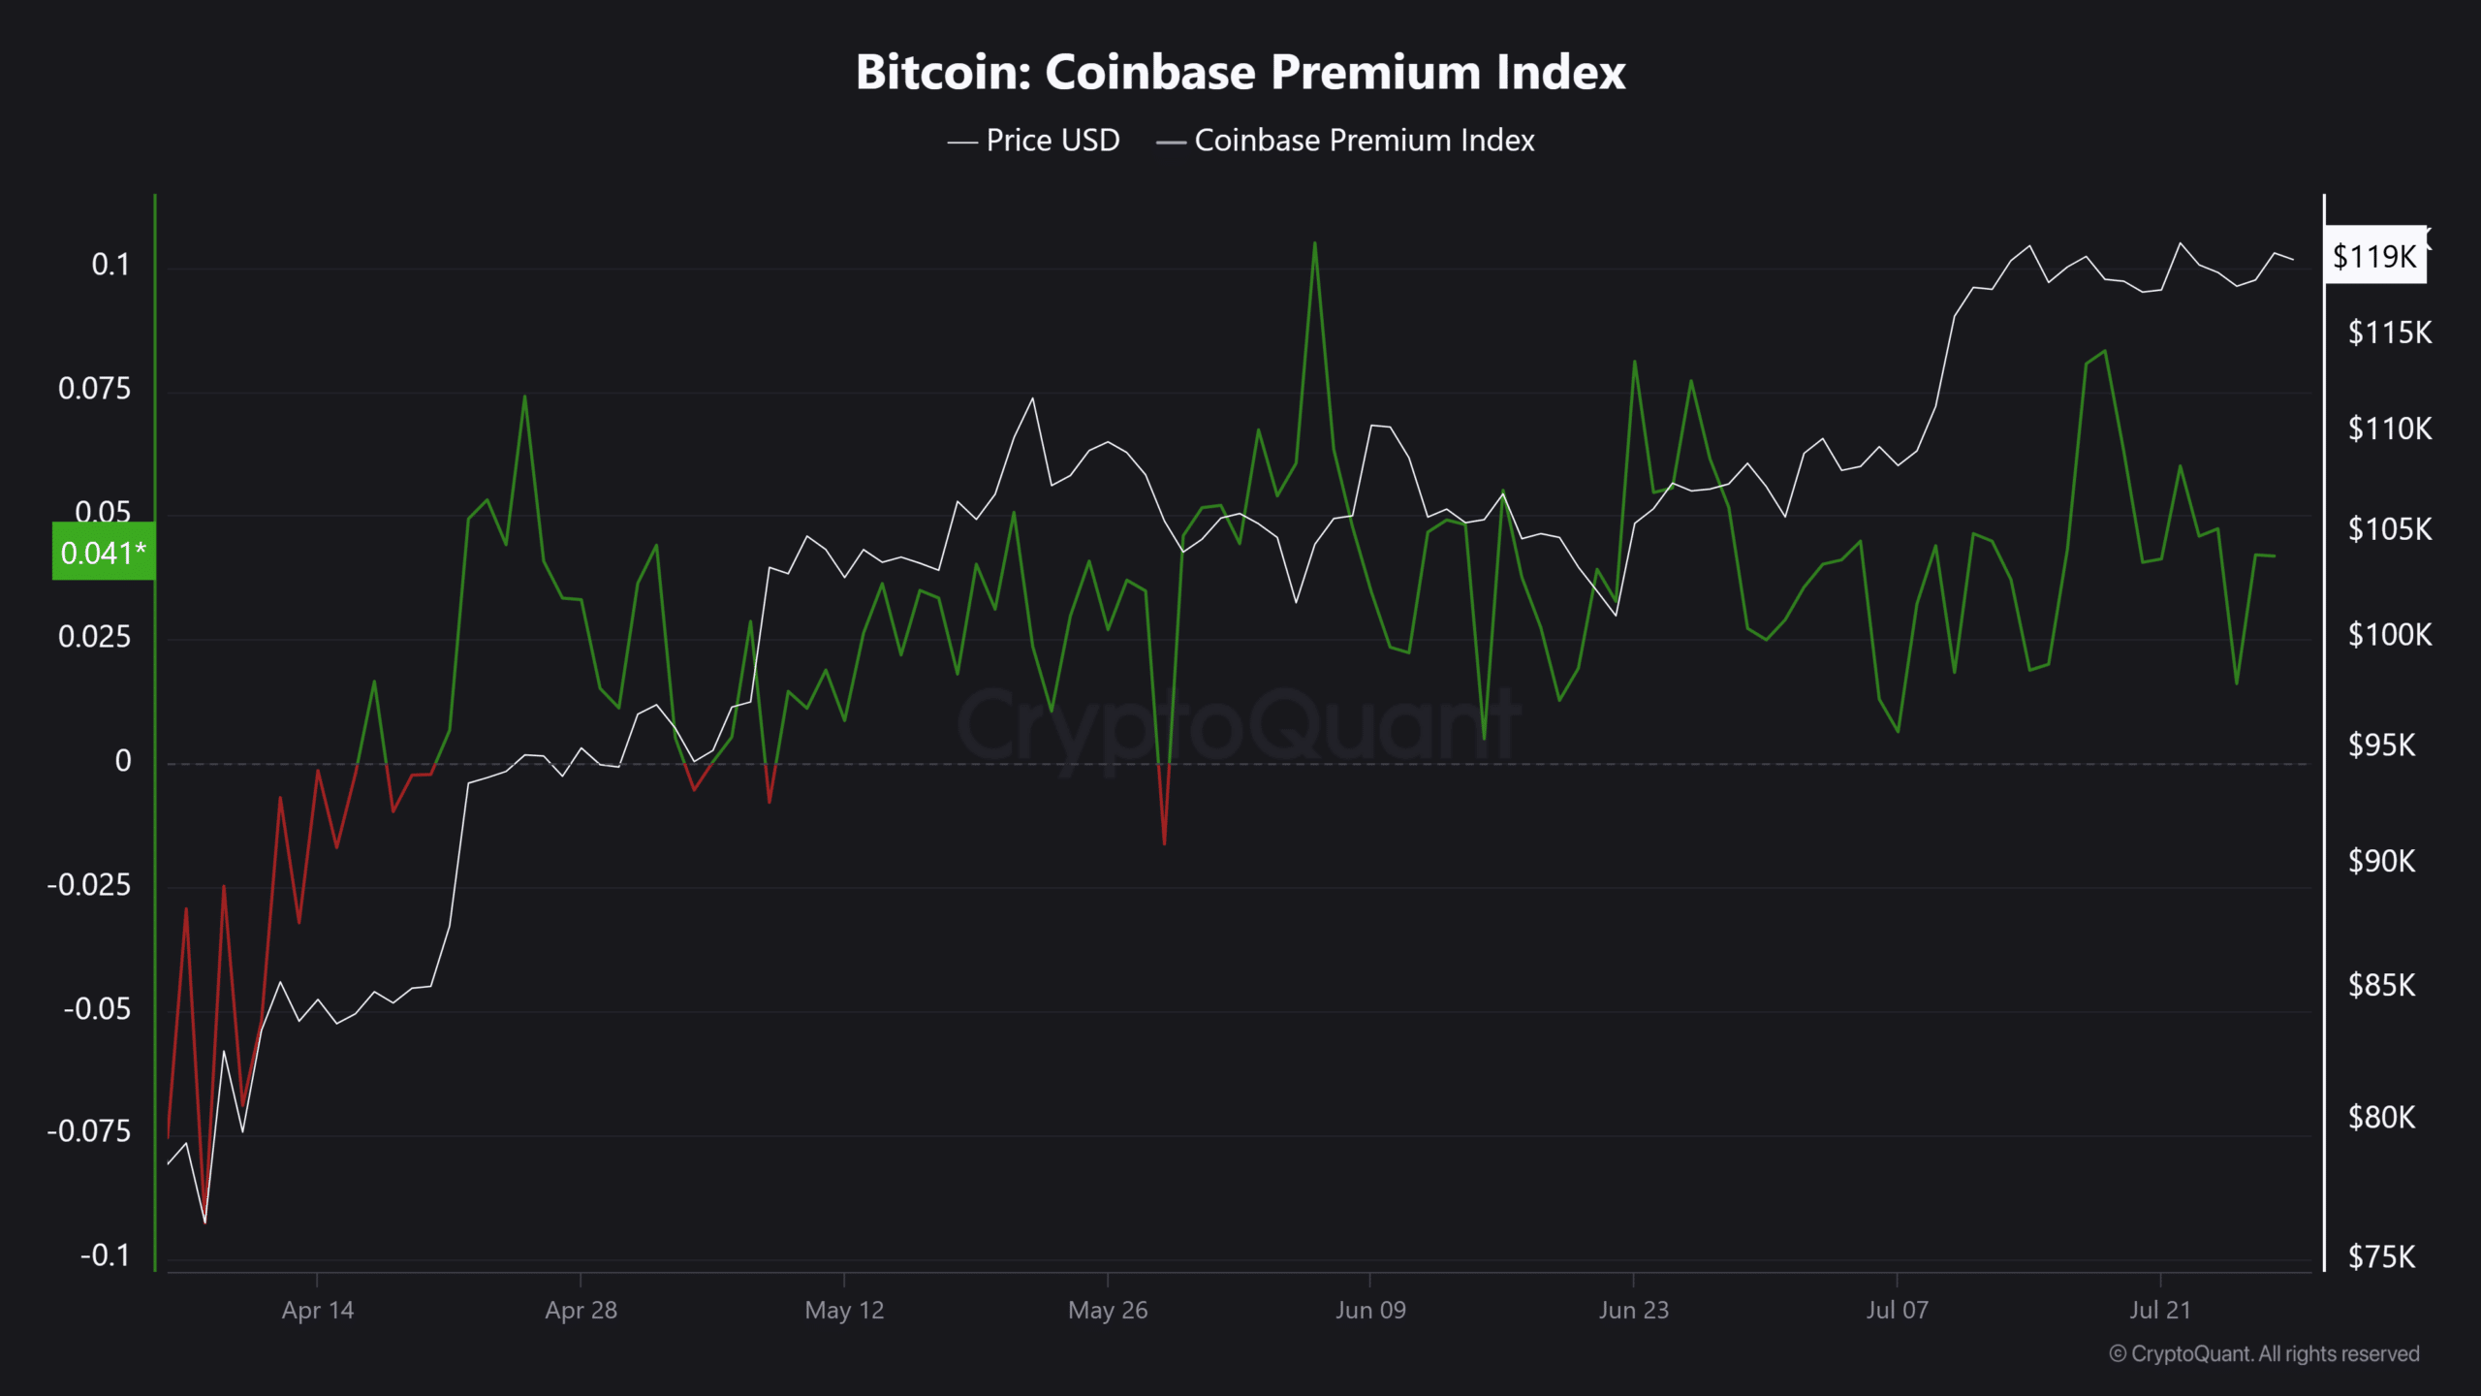The width and height of the screenshot is (2481, 1396).
Task: Click the $75K right axis label
Action: point(2381,1257)
